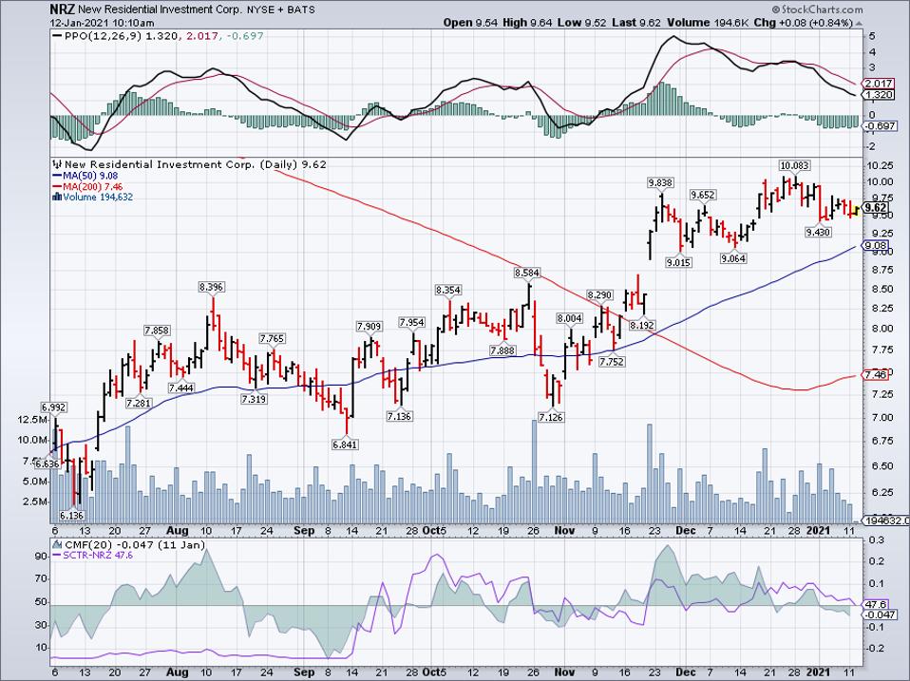Click the 7.136 low price label
Viewport: 910px width, 681px height.
(x=399, y=416)
